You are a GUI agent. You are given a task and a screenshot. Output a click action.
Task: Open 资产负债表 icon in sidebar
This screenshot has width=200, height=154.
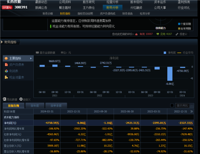click(6, 65)
